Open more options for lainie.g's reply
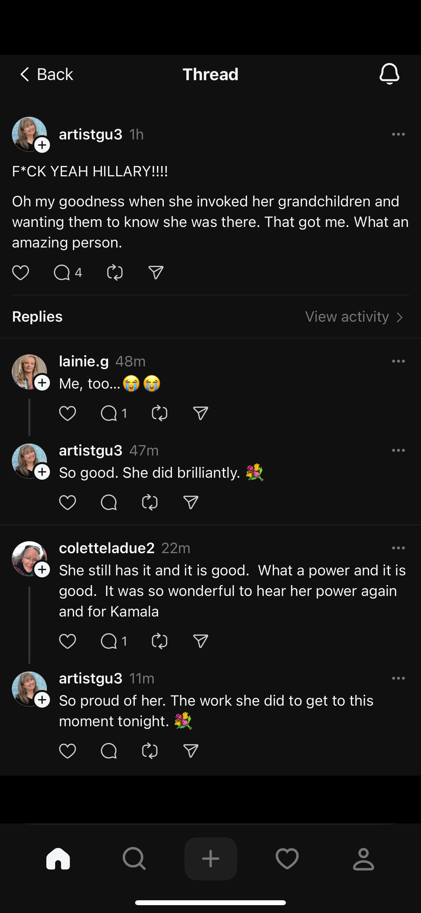Viewport: 421px width, 913px height. click(x=398, y=361)
